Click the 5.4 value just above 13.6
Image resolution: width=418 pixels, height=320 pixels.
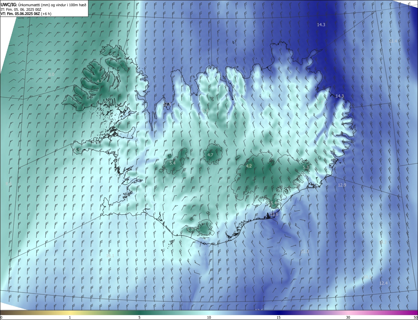[x=274, y=203]
